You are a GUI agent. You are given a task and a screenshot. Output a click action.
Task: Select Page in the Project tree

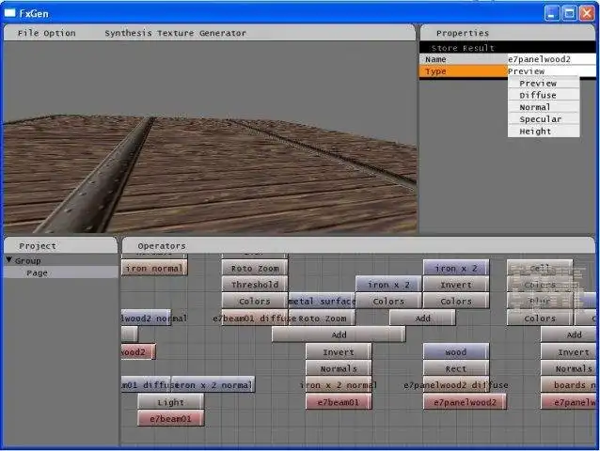37,273
